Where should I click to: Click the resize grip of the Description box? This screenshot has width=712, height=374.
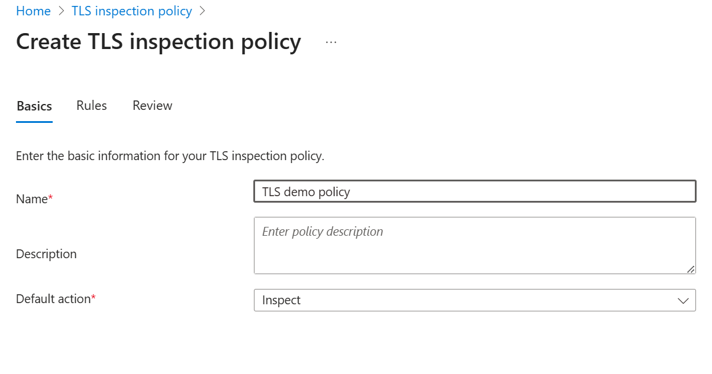tap(691, 269)
